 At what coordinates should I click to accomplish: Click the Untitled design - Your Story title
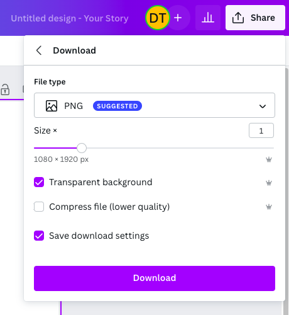click(70, 18)
